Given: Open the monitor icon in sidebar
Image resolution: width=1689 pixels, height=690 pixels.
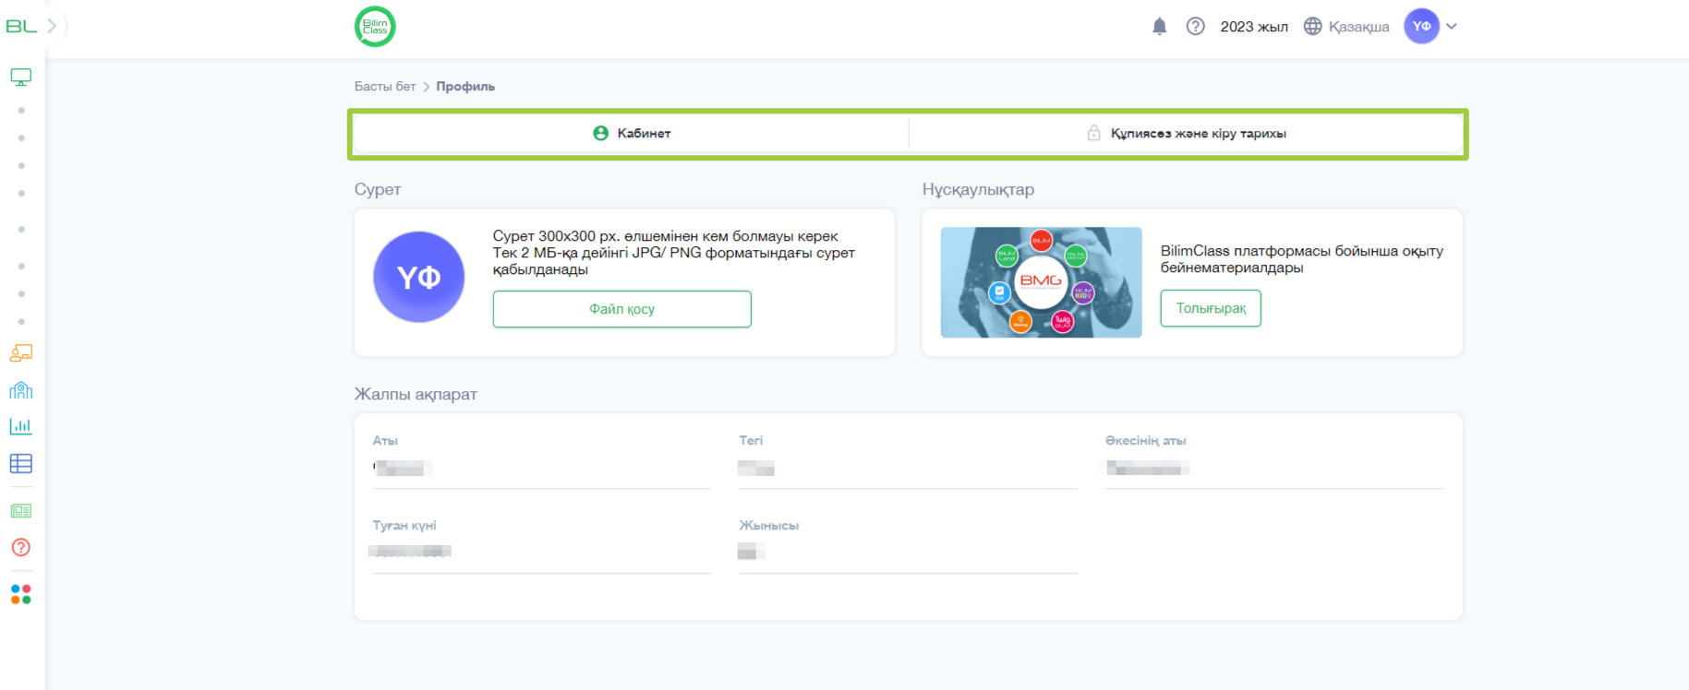Looking at the screenshot, I should point(21,77).
